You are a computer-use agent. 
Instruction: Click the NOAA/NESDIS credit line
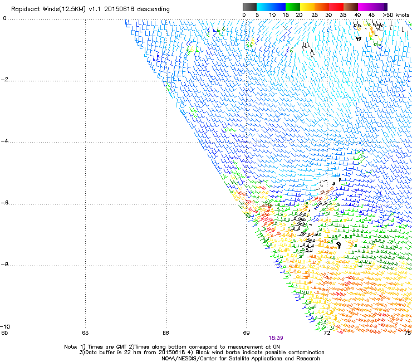point(241,359)
